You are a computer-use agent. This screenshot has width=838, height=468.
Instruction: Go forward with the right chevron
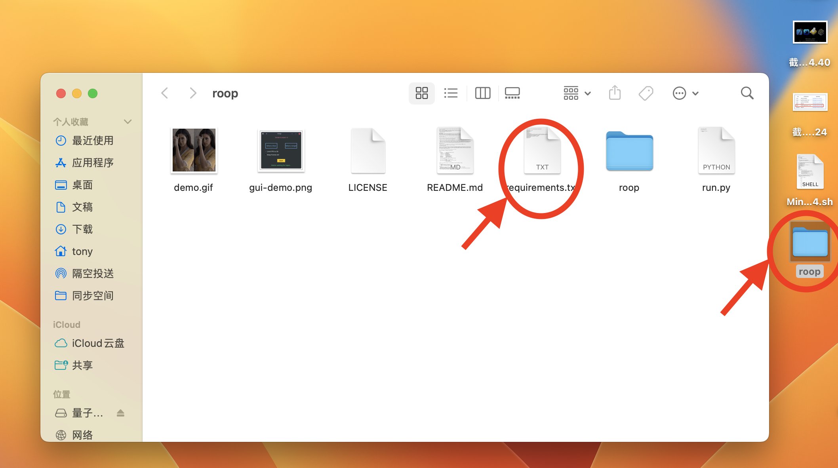193,93
